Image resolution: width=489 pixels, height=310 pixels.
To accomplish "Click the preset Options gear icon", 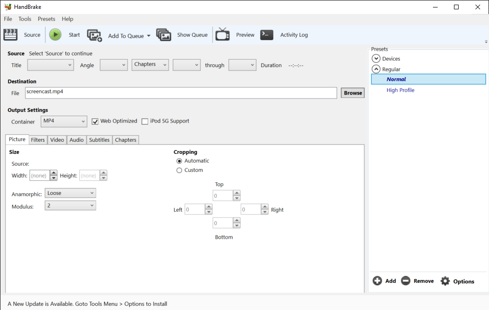I will point(445,281).
